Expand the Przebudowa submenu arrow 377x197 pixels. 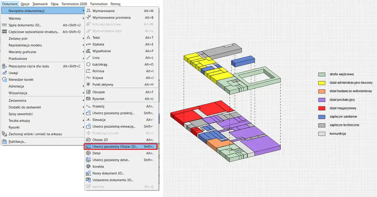click(x=83, y=58)
